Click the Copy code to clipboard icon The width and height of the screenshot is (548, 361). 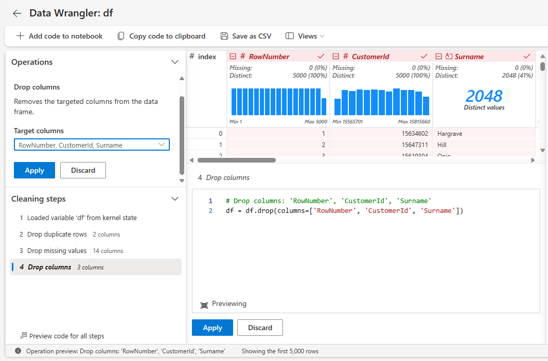pyautogui.click(x=121, y=36)
